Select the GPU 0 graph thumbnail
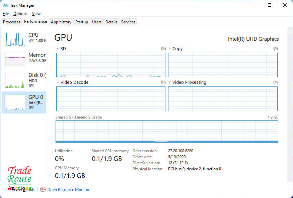 [x=15, y=103]
